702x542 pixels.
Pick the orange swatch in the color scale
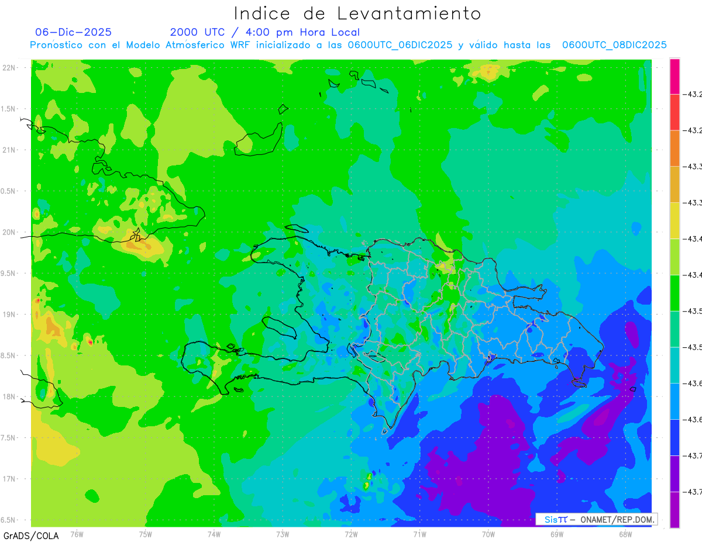point(675,148)
